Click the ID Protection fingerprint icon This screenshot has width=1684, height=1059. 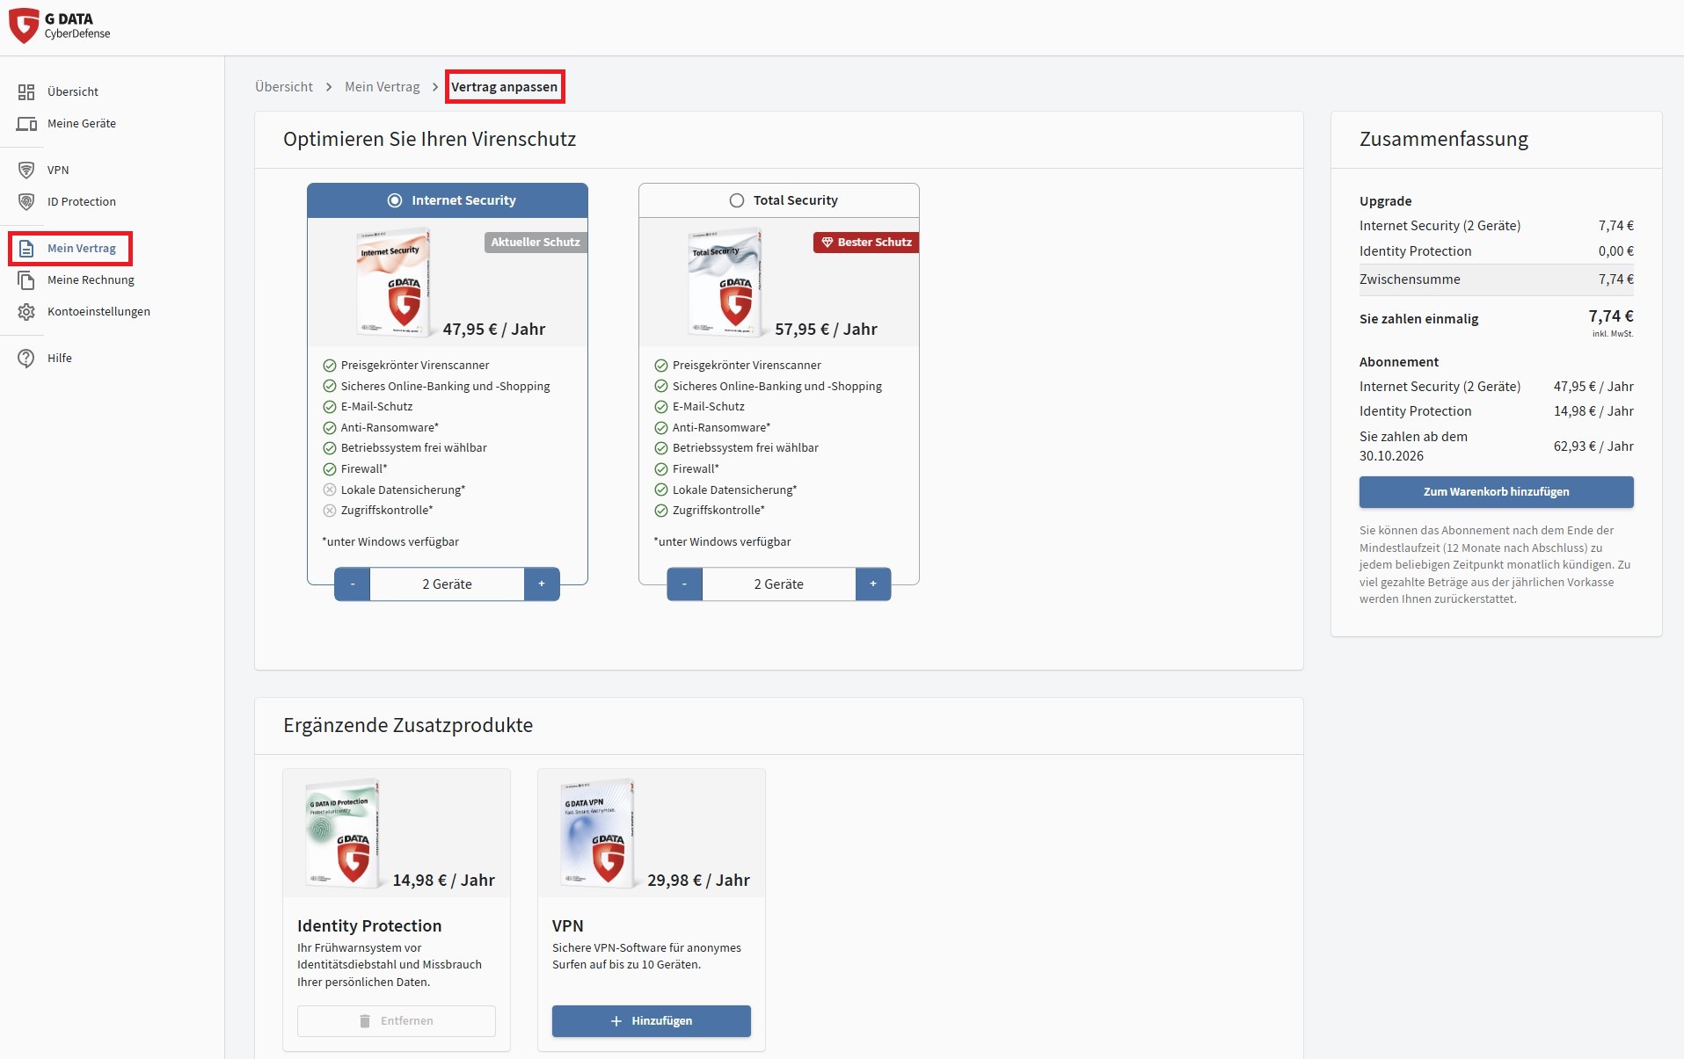coord(26,202)
